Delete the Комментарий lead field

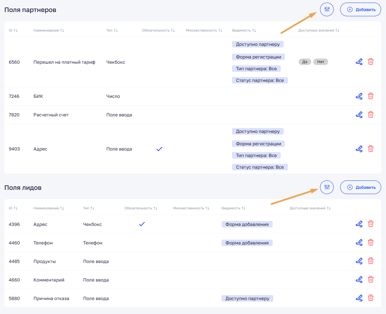tap(370, 280)
